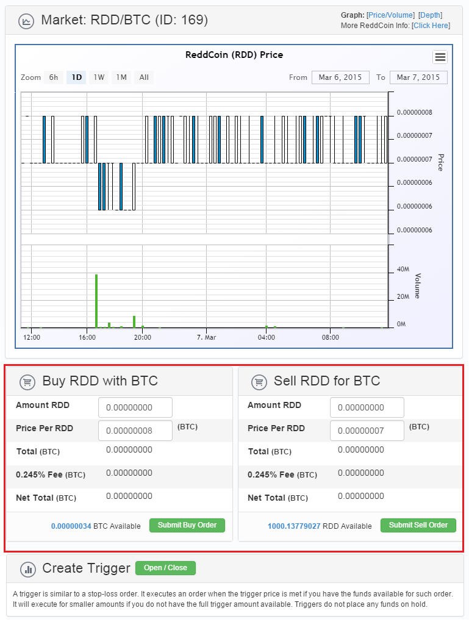The image size is (469, 630).
Task: Focus the Buy Amount RDD input
Action: tap(135, 407)
